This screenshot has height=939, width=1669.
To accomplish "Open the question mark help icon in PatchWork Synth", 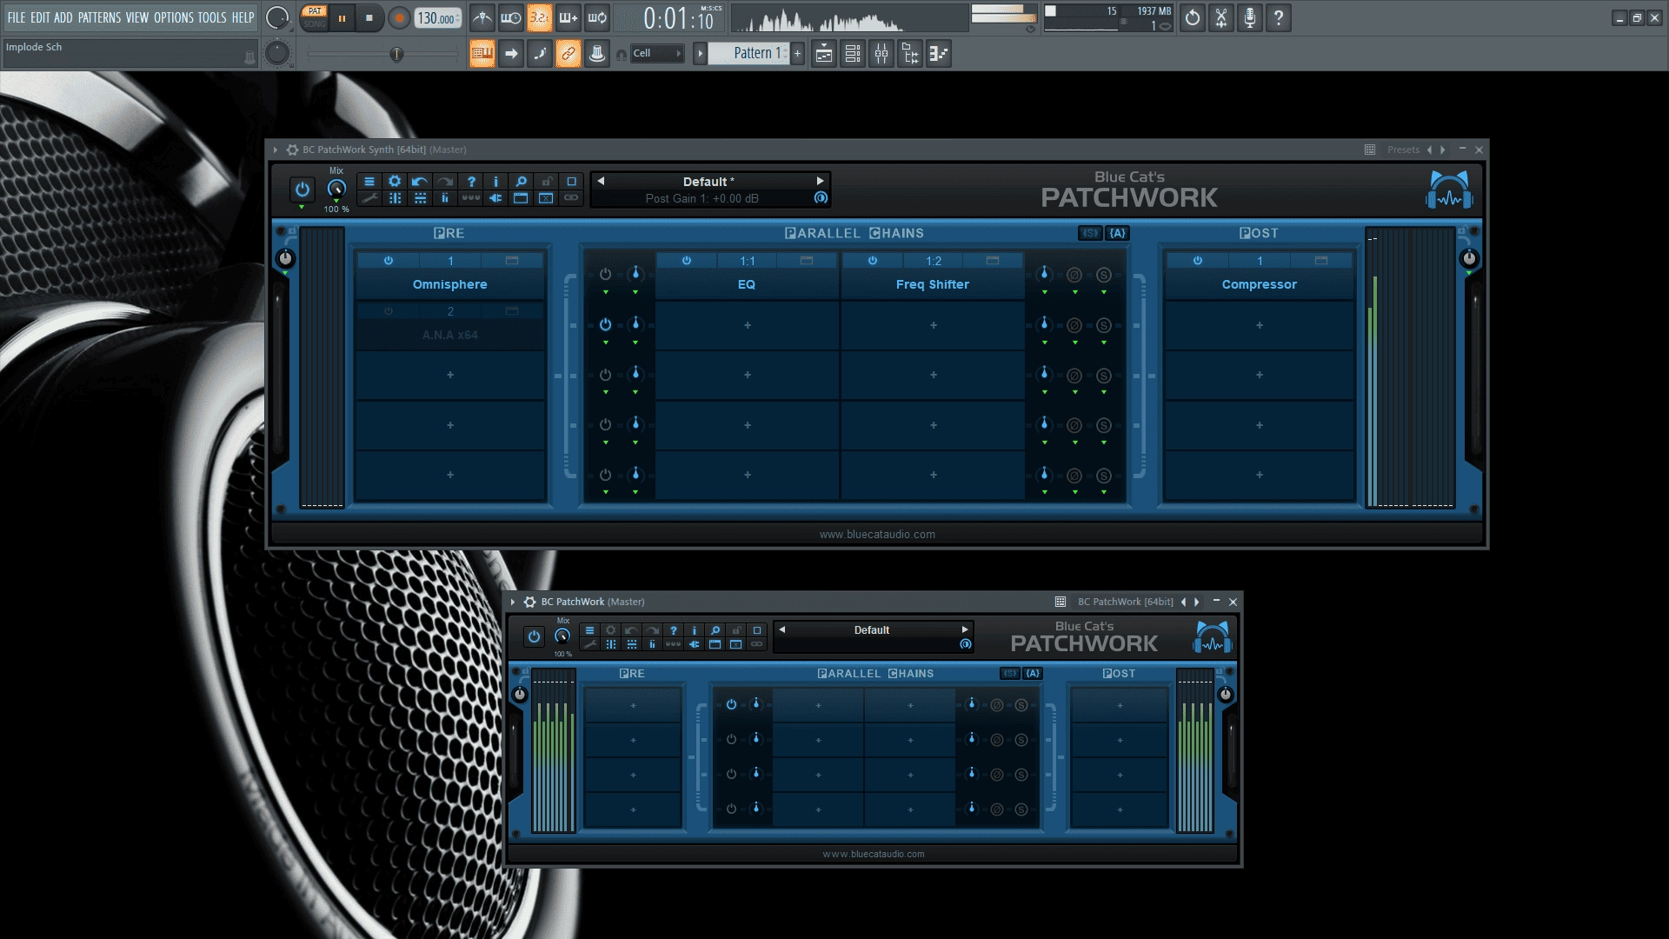I will click(x=471, y=182).
